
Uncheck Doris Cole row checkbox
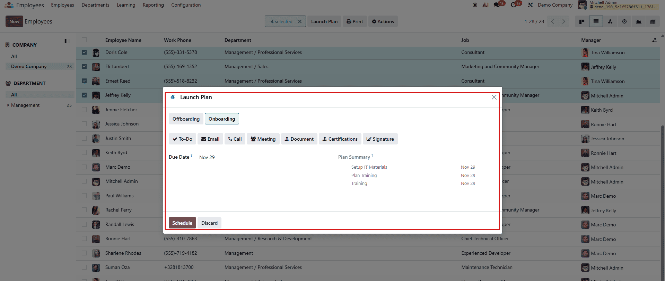pos(84,52)
